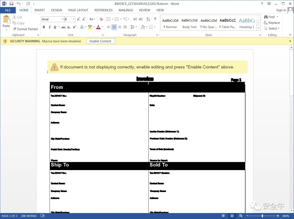Screen dimensions: 294x219
Task: Switch to the PAGE LAYOUT tab
Action: pos(78,10)
